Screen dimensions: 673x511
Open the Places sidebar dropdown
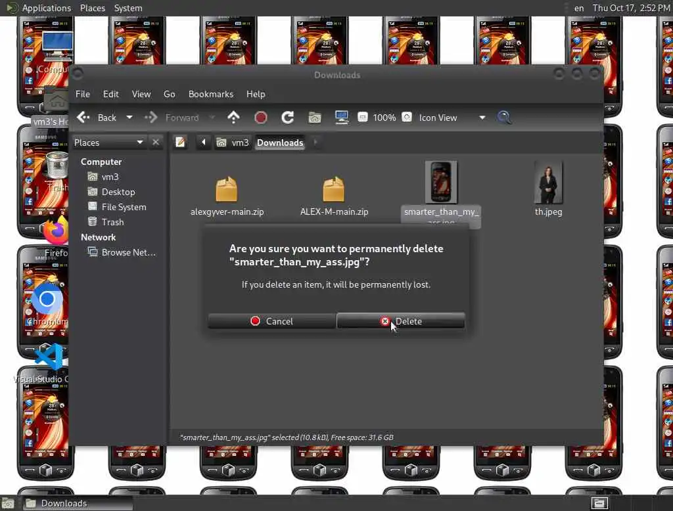(x=108, y=143)
